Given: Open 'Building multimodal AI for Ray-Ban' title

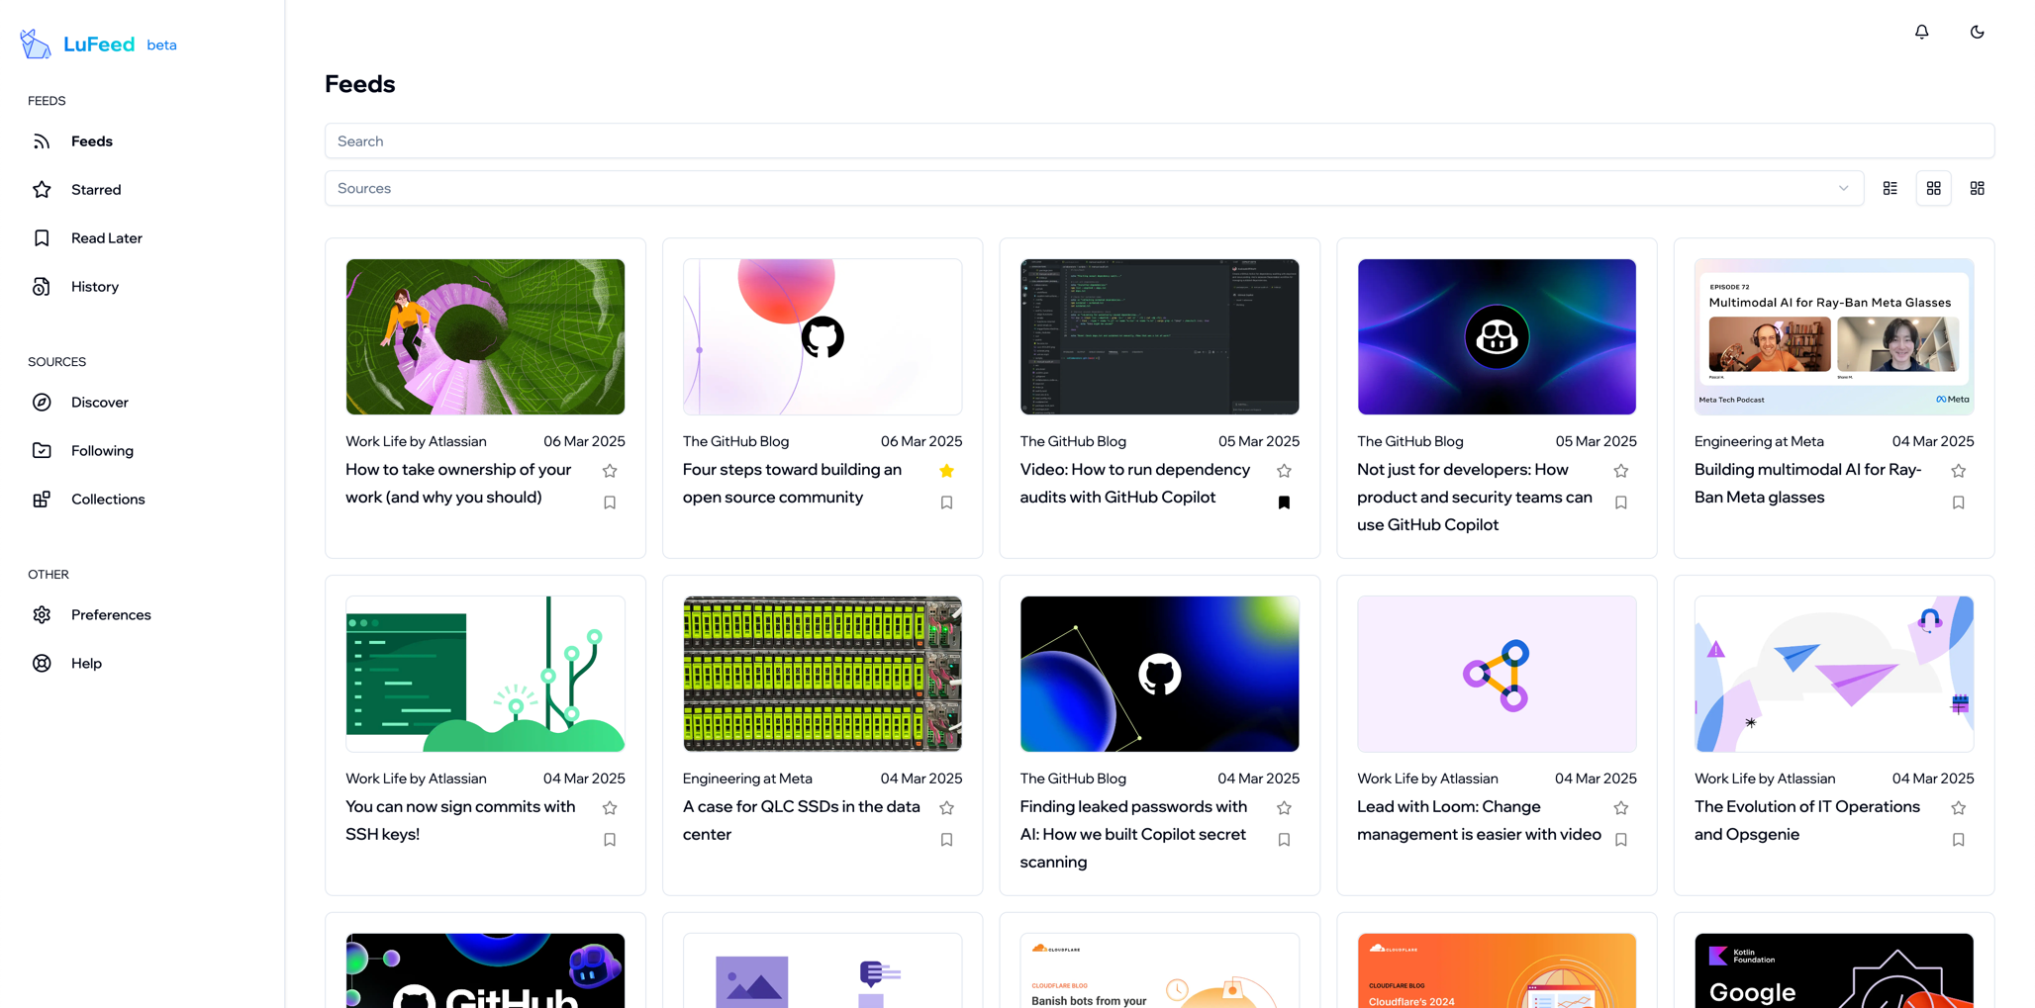Looking at the screenshot, I should click(x=1807, y=484).
